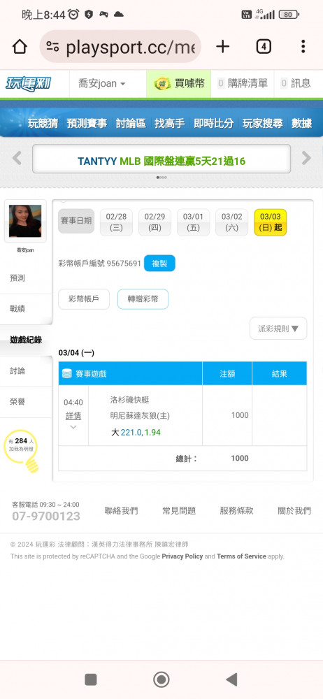Click 複製 to copy account number
The height and width of the screenshot is (699, 323).
click(159, 264)
